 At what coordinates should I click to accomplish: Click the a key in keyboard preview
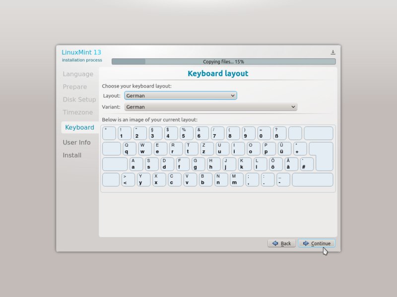pos(136,164)
